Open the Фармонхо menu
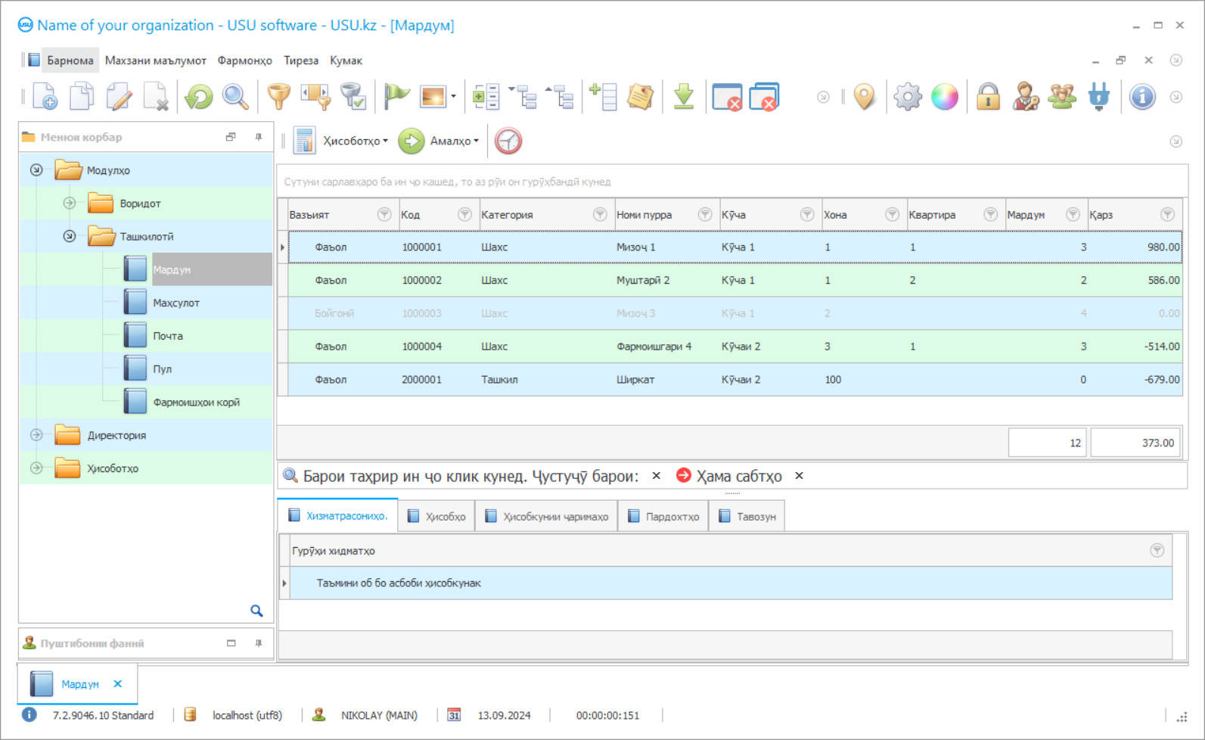This screenshot has width=1205, height=740. point(245,61)
